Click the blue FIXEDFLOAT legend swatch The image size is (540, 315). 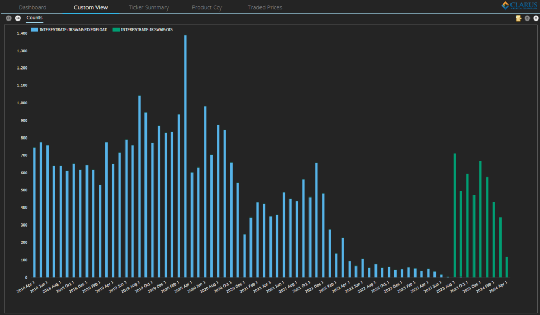(x=34, y=29)
